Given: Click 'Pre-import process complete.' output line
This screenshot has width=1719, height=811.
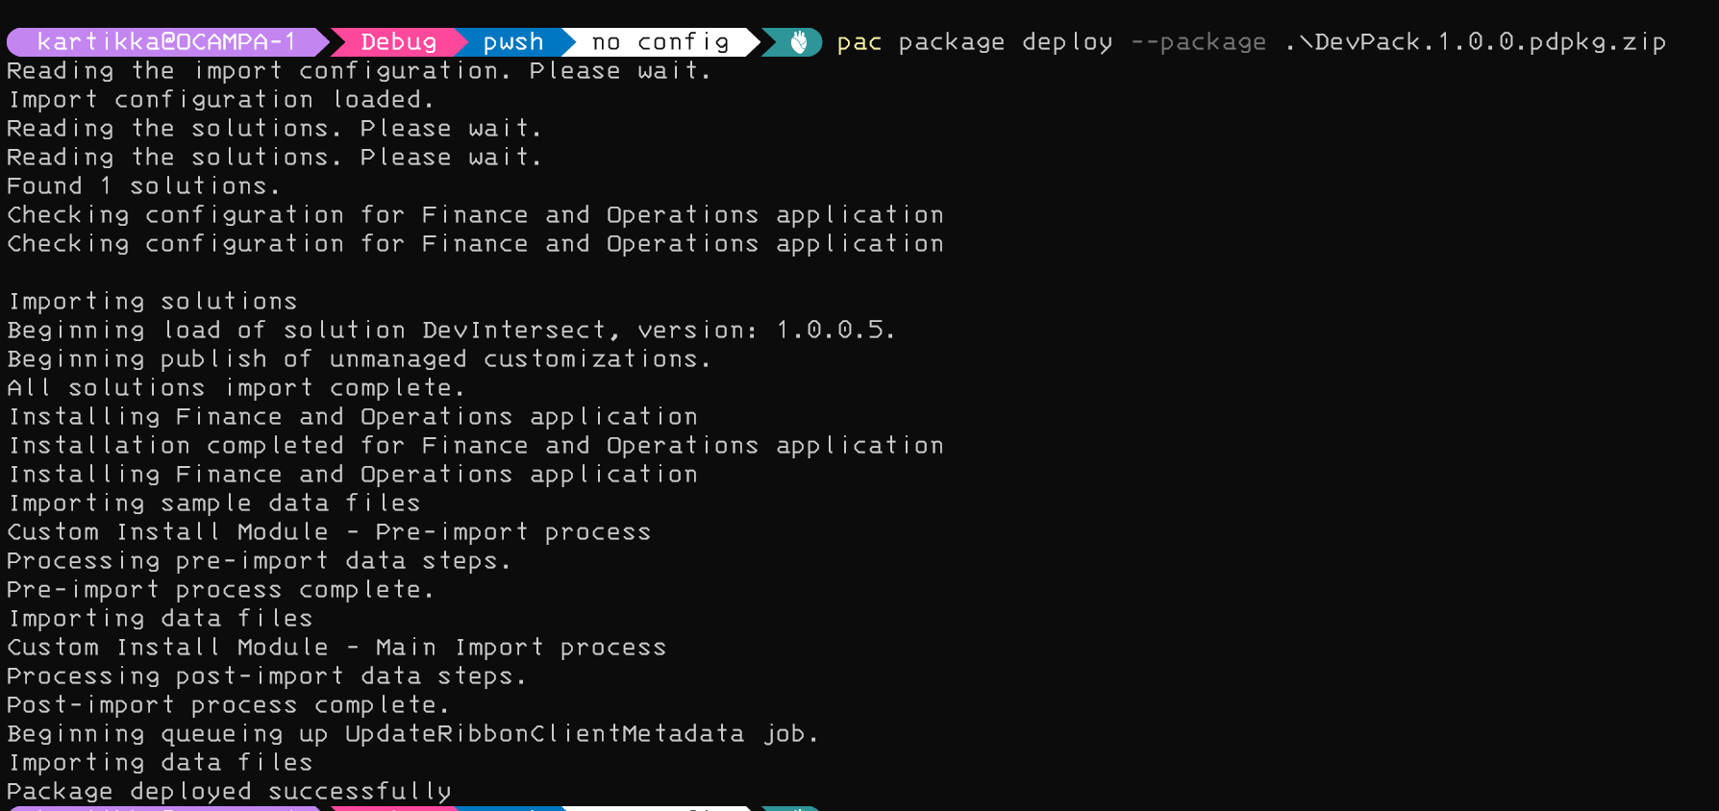Looking at the screenshot, I should pyautogui.click(x=220, y=589).
